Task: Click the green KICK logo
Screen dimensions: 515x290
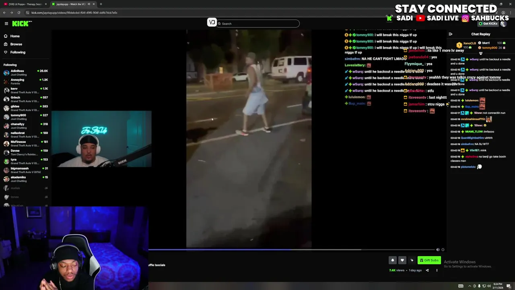Action: pos(21,24)
